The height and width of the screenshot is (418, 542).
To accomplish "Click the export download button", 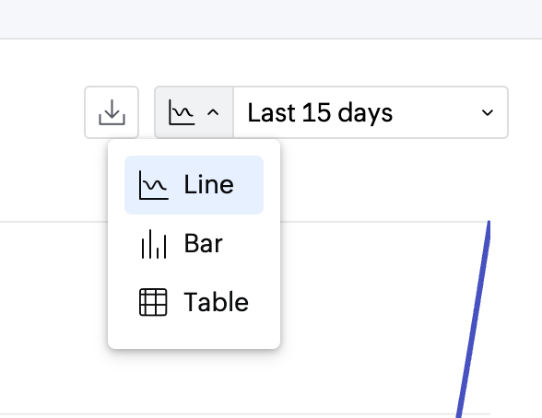I will pos(112,112).
